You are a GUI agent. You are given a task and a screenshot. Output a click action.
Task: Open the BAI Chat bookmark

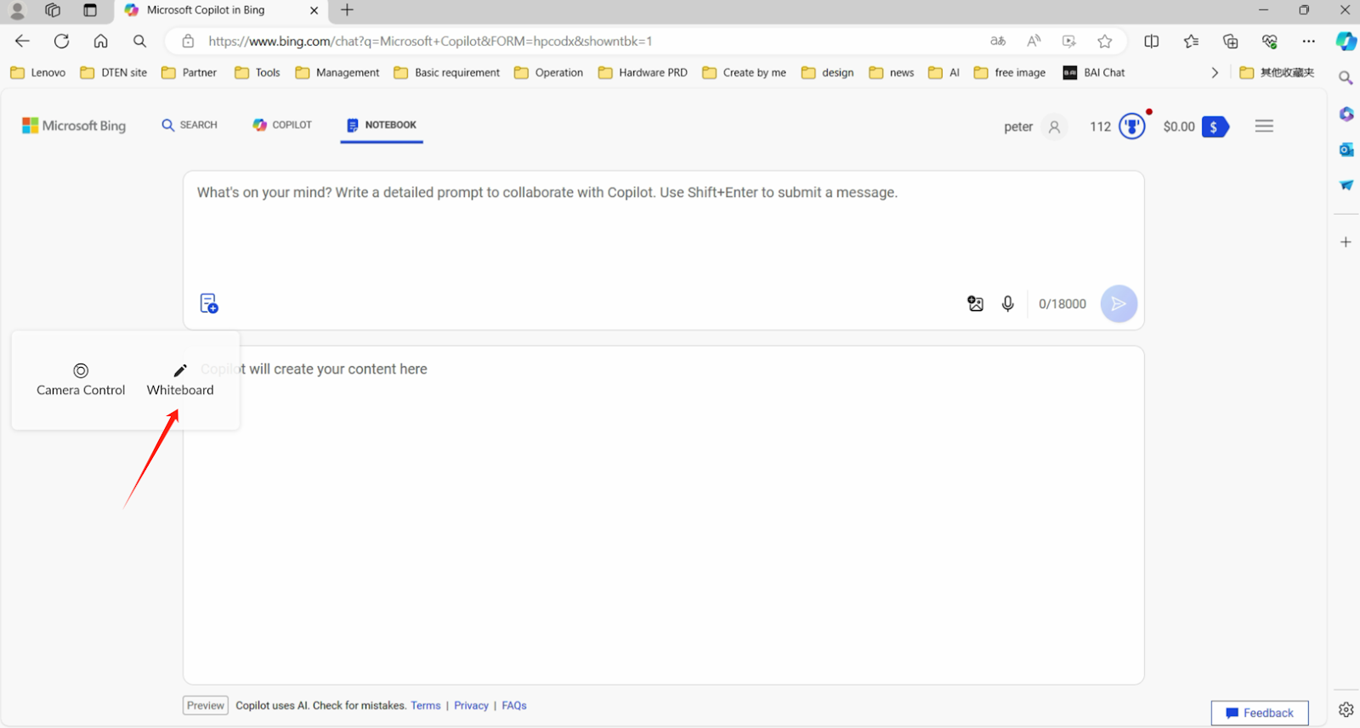coord(1093,72)
